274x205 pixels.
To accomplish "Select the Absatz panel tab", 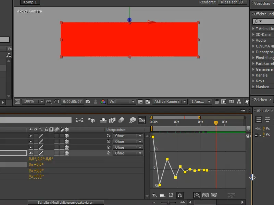I will click(x=263, y=111).
